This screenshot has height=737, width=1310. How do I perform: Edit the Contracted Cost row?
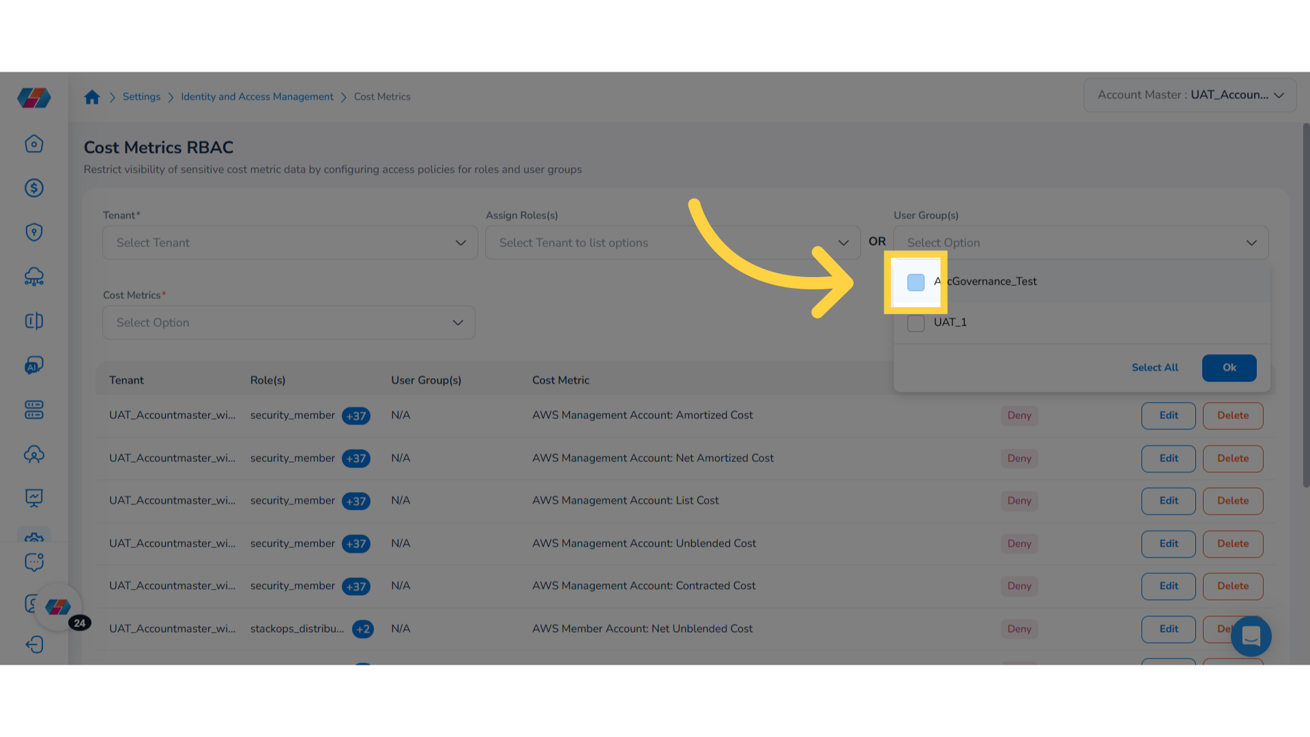pos(1168,586)
